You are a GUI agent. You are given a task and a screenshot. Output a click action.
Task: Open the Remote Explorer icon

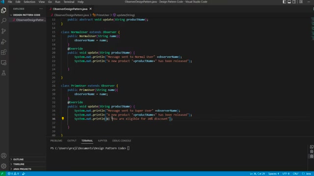click(x=3, y=63)
